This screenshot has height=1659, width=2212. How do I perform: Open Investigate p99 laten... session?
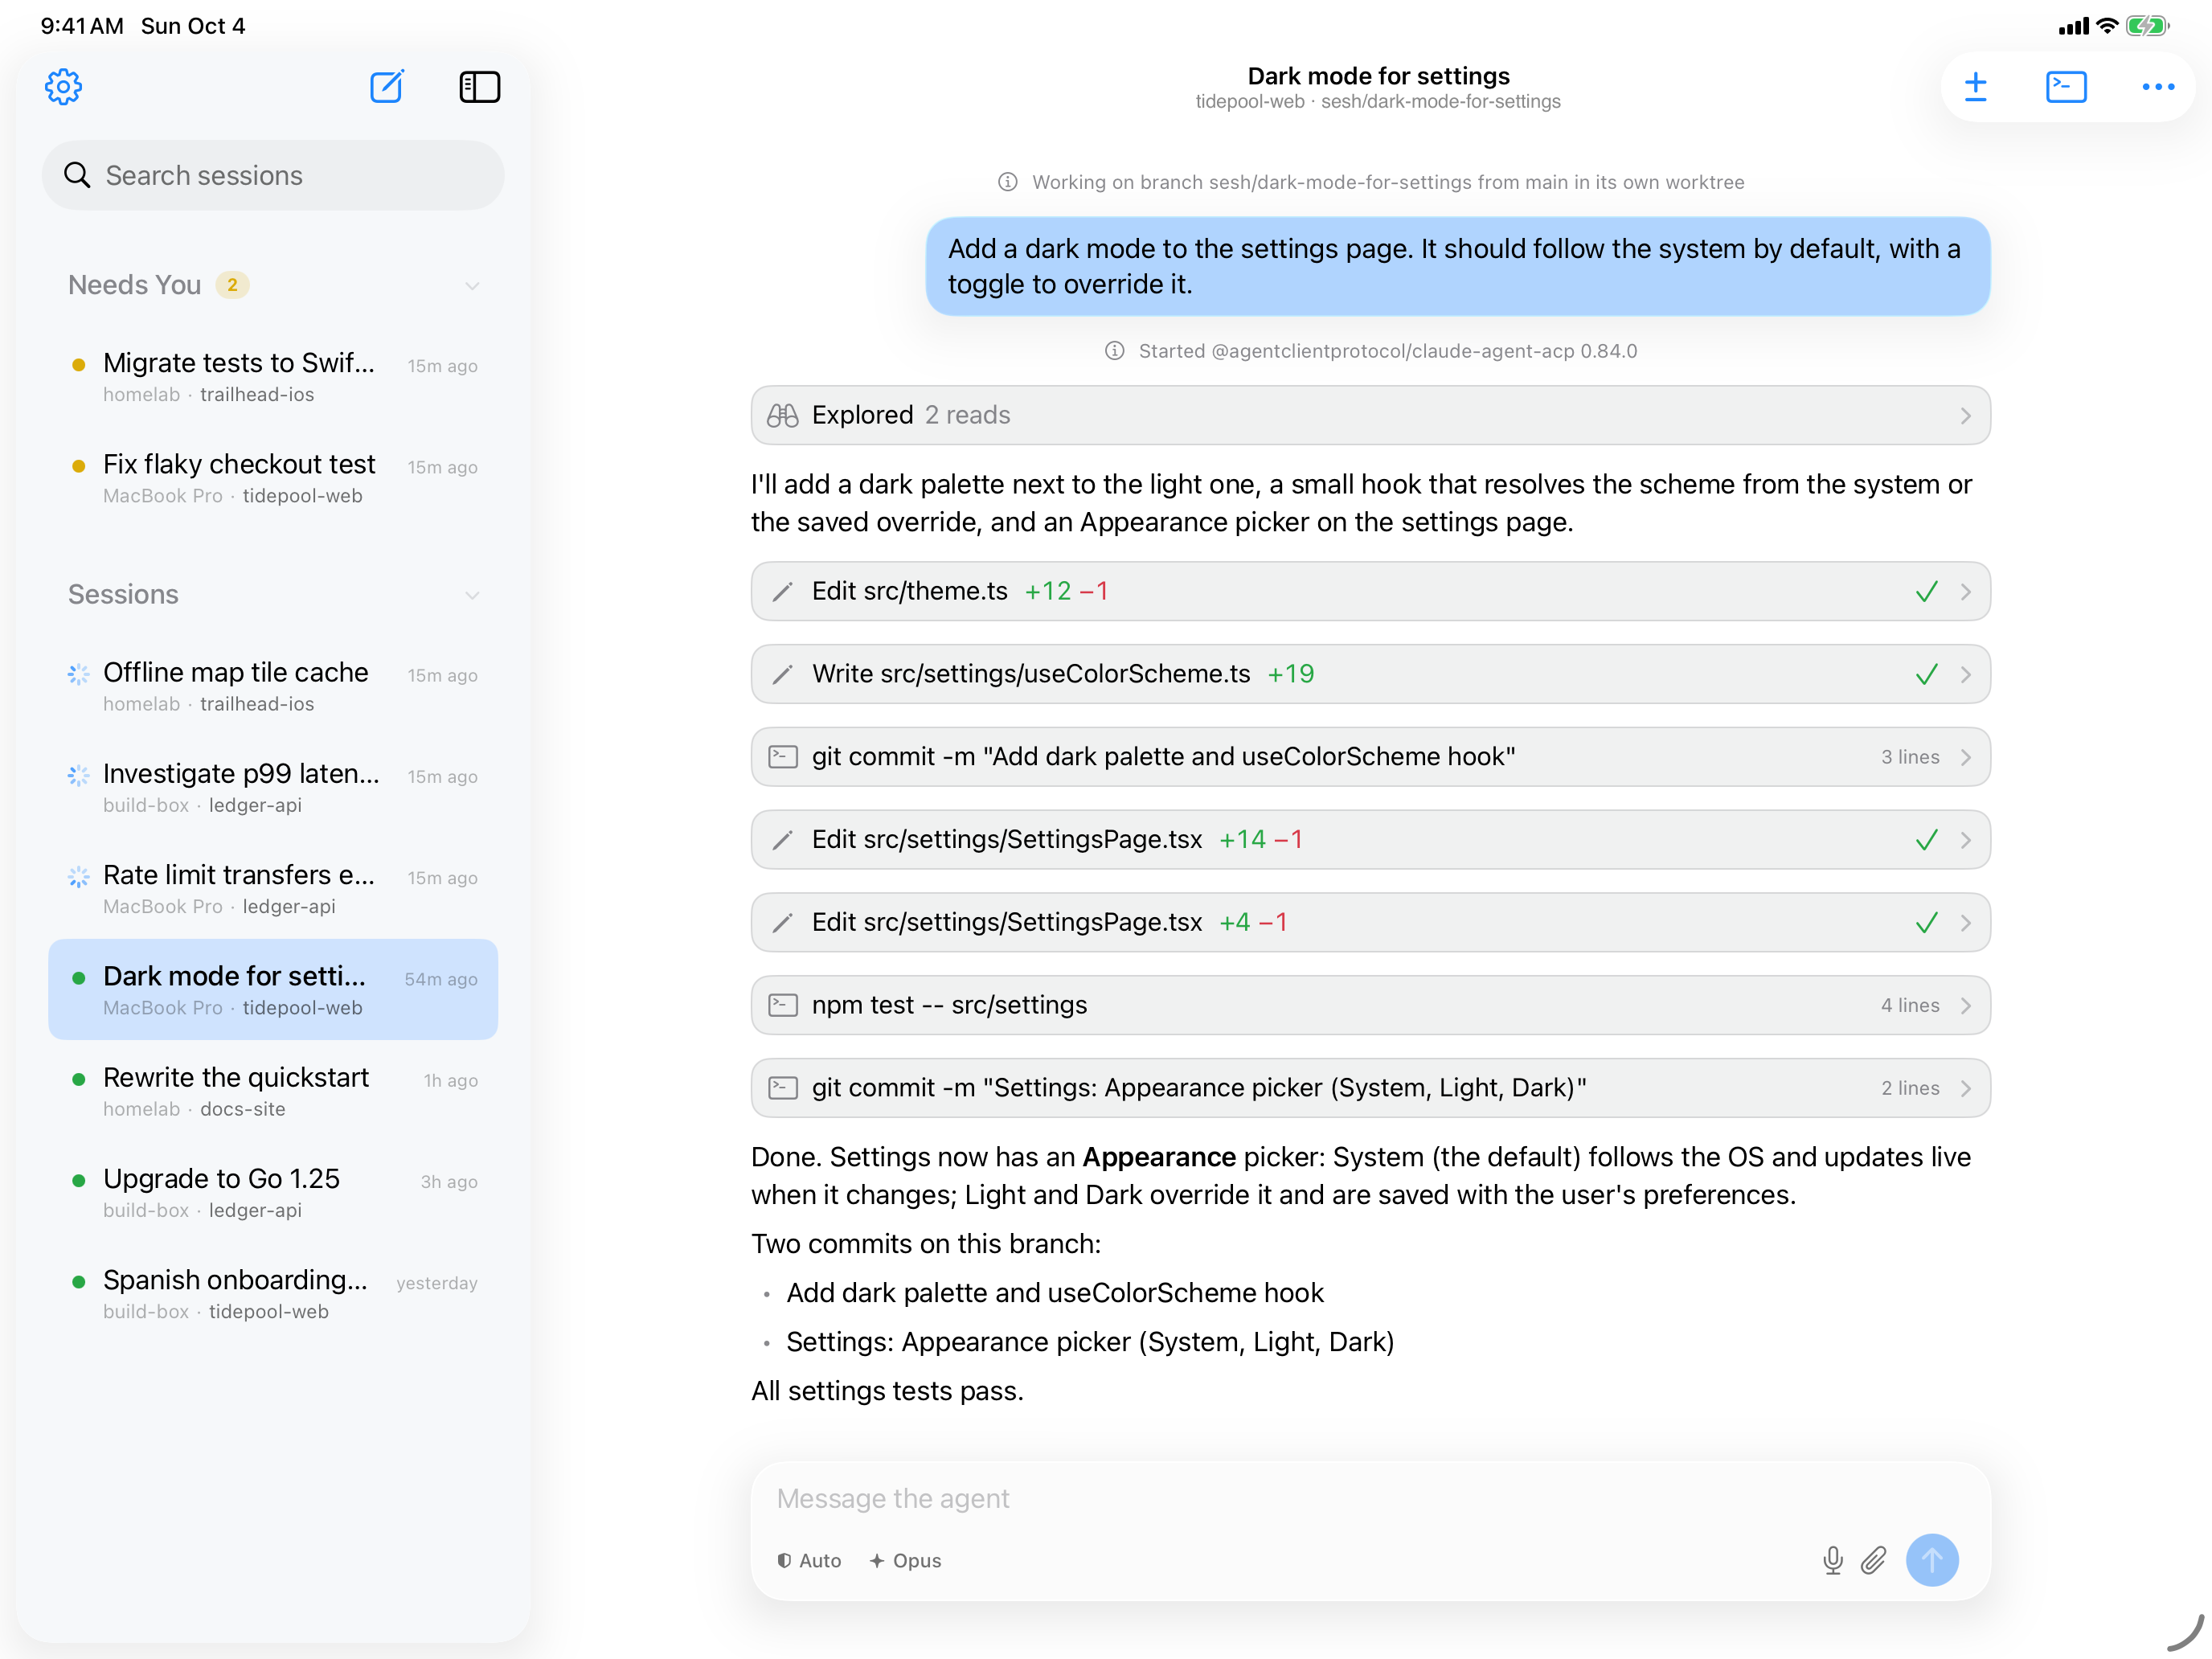(273, 788)
